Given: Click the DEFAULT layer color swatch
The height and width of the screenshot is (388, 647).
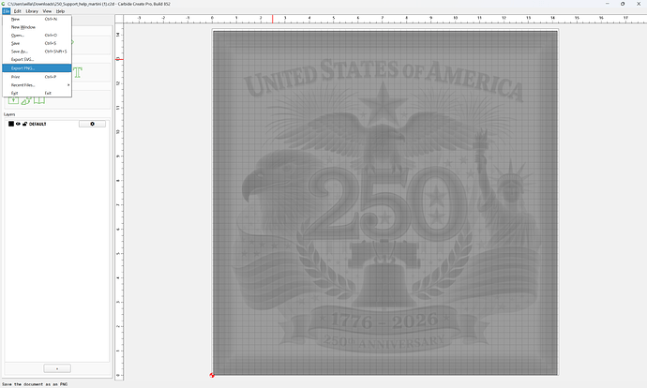Looking at the screenshot, I should coord(11,124).
